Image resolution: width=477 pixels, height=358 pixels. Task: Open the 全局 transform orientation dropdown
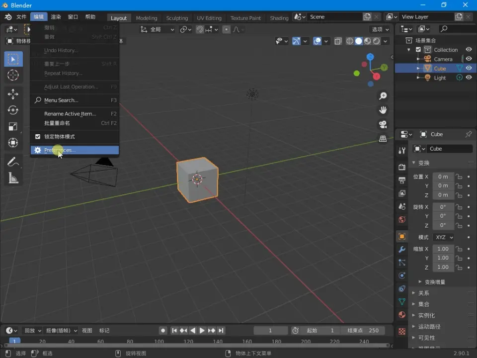158,29
